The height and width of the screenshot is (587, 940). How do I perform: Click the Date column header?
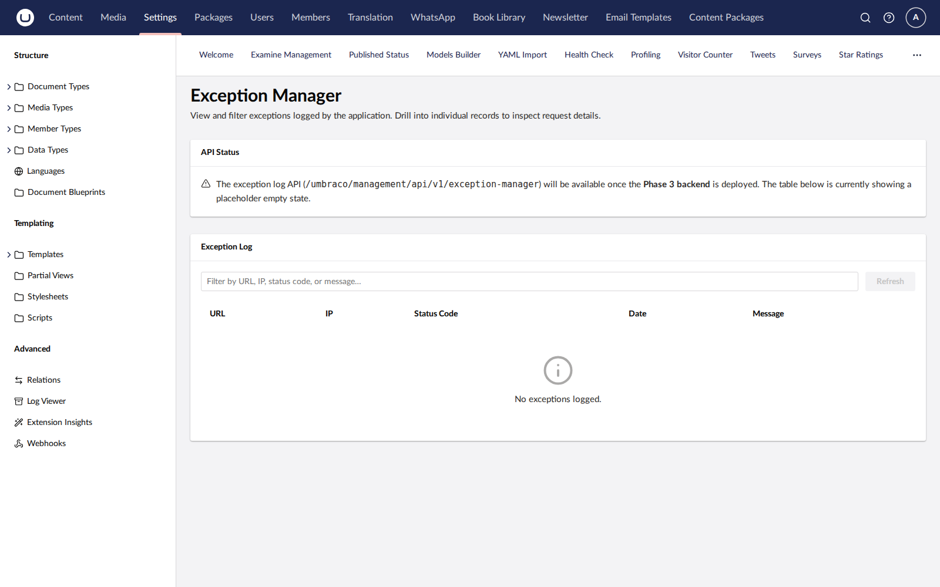tap(637, 314)
